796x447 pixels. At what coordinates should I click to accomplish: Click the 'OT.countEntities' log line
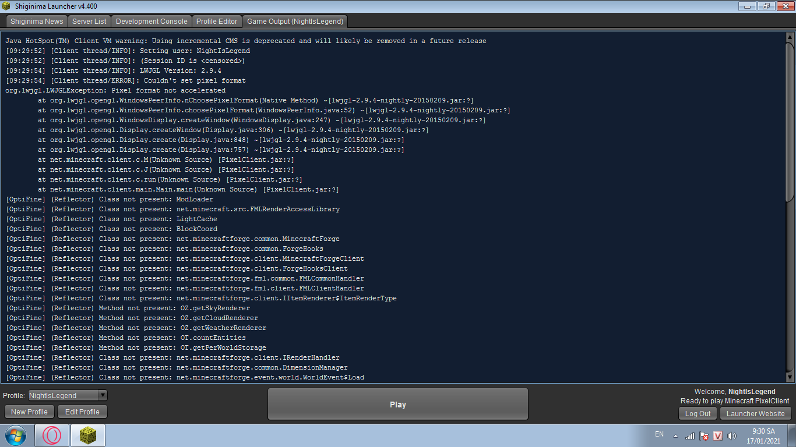pos(126,338)
